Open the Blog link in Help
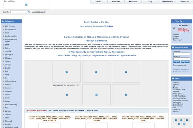The width and height of the screenshot is (193, 128). [x=174, y=108]
